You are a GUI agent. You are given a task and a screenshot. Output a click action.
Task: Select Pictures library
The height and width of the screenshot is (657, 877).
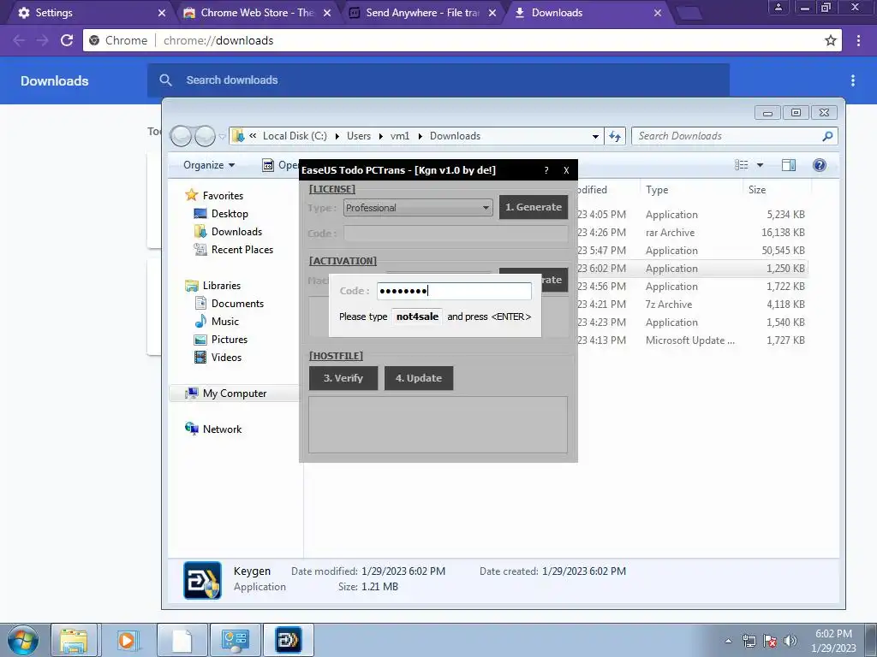pyautogui.click(x=230, y=339)
